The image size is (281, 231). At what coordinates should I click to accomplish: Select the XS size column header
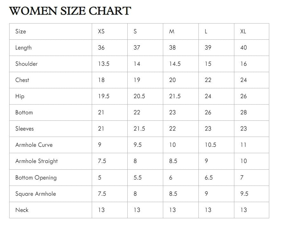pyautogui.click(x=101, y=31)
